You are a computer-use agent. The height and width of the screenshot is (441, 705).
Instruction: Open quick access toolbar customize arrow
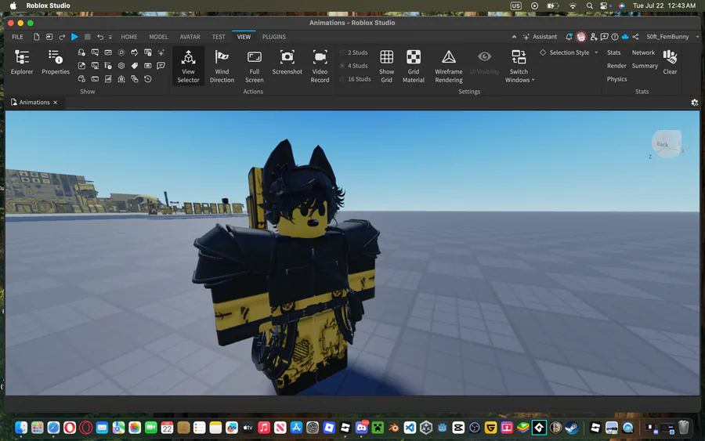click(110, 37)
